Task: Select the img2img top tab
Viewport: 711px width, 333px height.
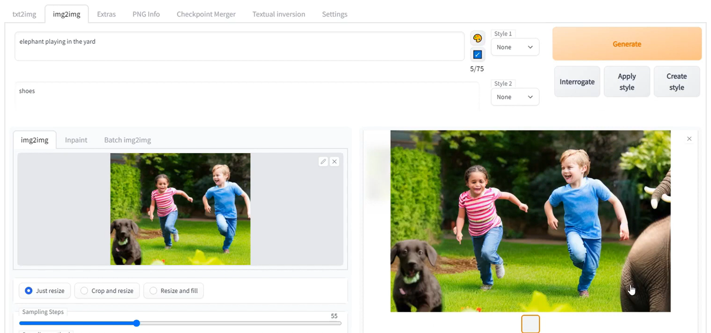Action: pyautogui.click(x=67, y=14)
